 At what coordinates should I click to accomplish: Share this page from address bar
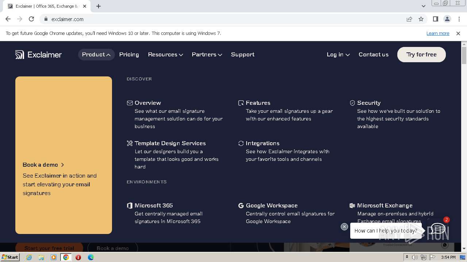(409, 19)
